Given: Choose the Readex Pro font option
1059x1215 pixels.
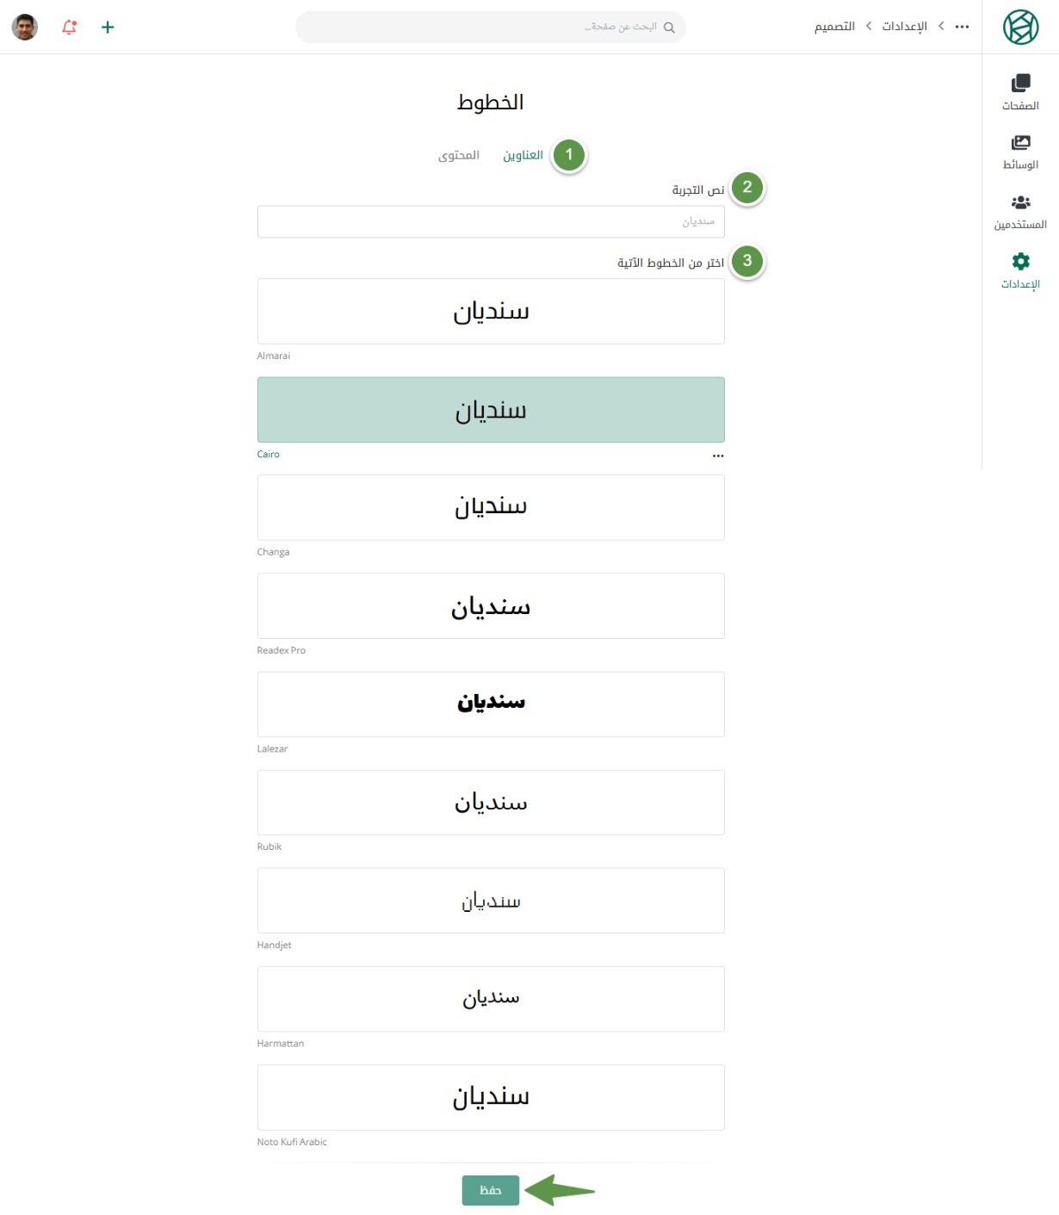Looking at the screenshot, I should coord(491,606).
